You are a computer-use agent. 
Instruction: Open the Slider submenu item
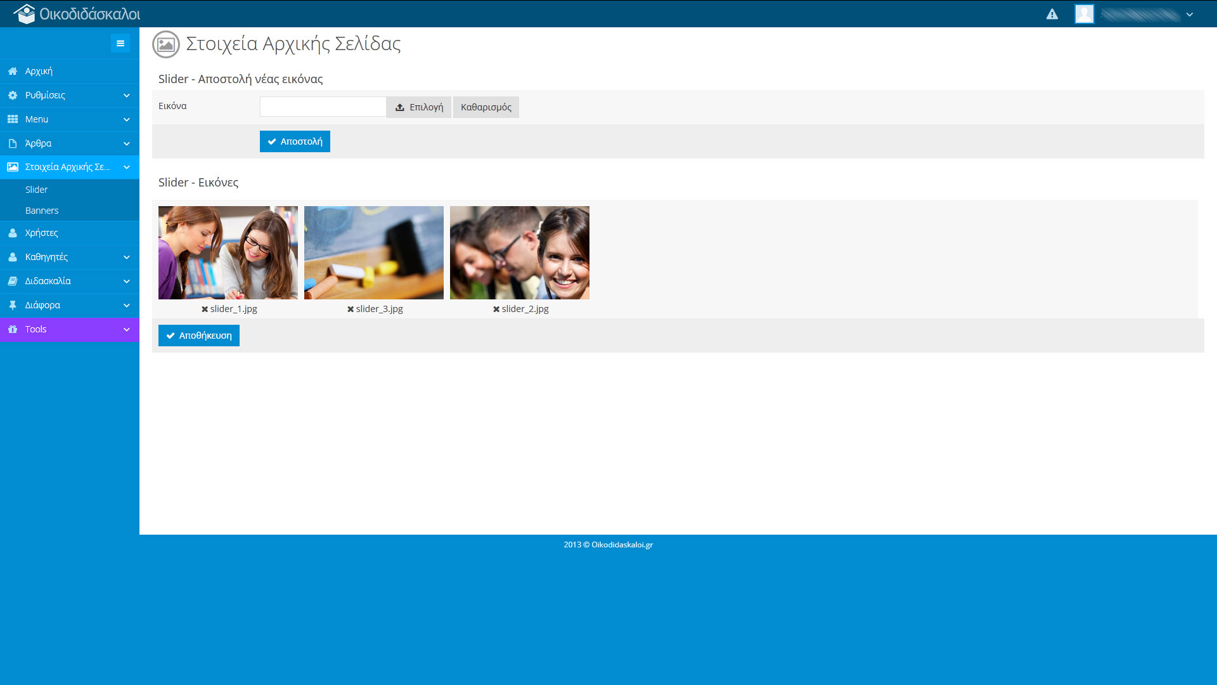pyautogui.click(x=70, y=190)
